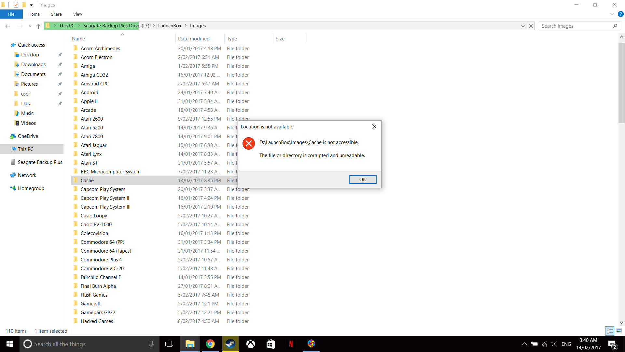Select the Amiga CD32 folder
The image size is (625, 352).
point(94,75)
